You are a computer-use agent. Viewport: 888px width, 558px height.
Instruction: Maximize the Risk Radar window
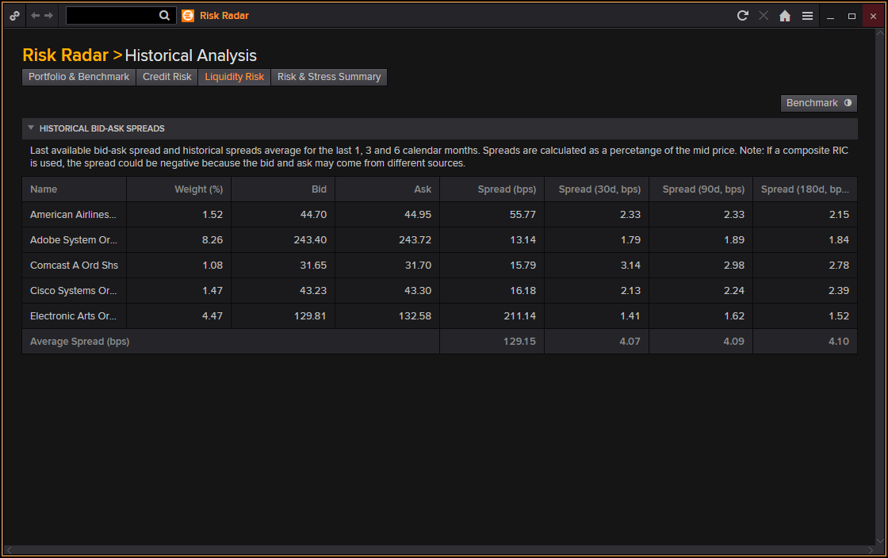click(x=852, y=17)
